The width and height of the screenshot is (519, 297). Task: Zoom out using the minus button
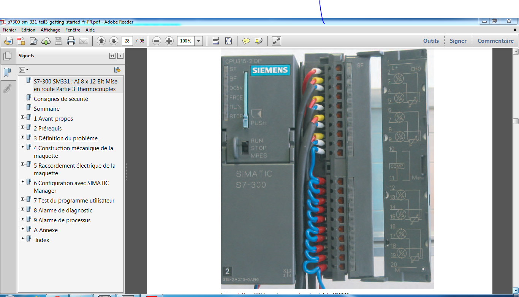pyautogui.click(x=157, y=41)
